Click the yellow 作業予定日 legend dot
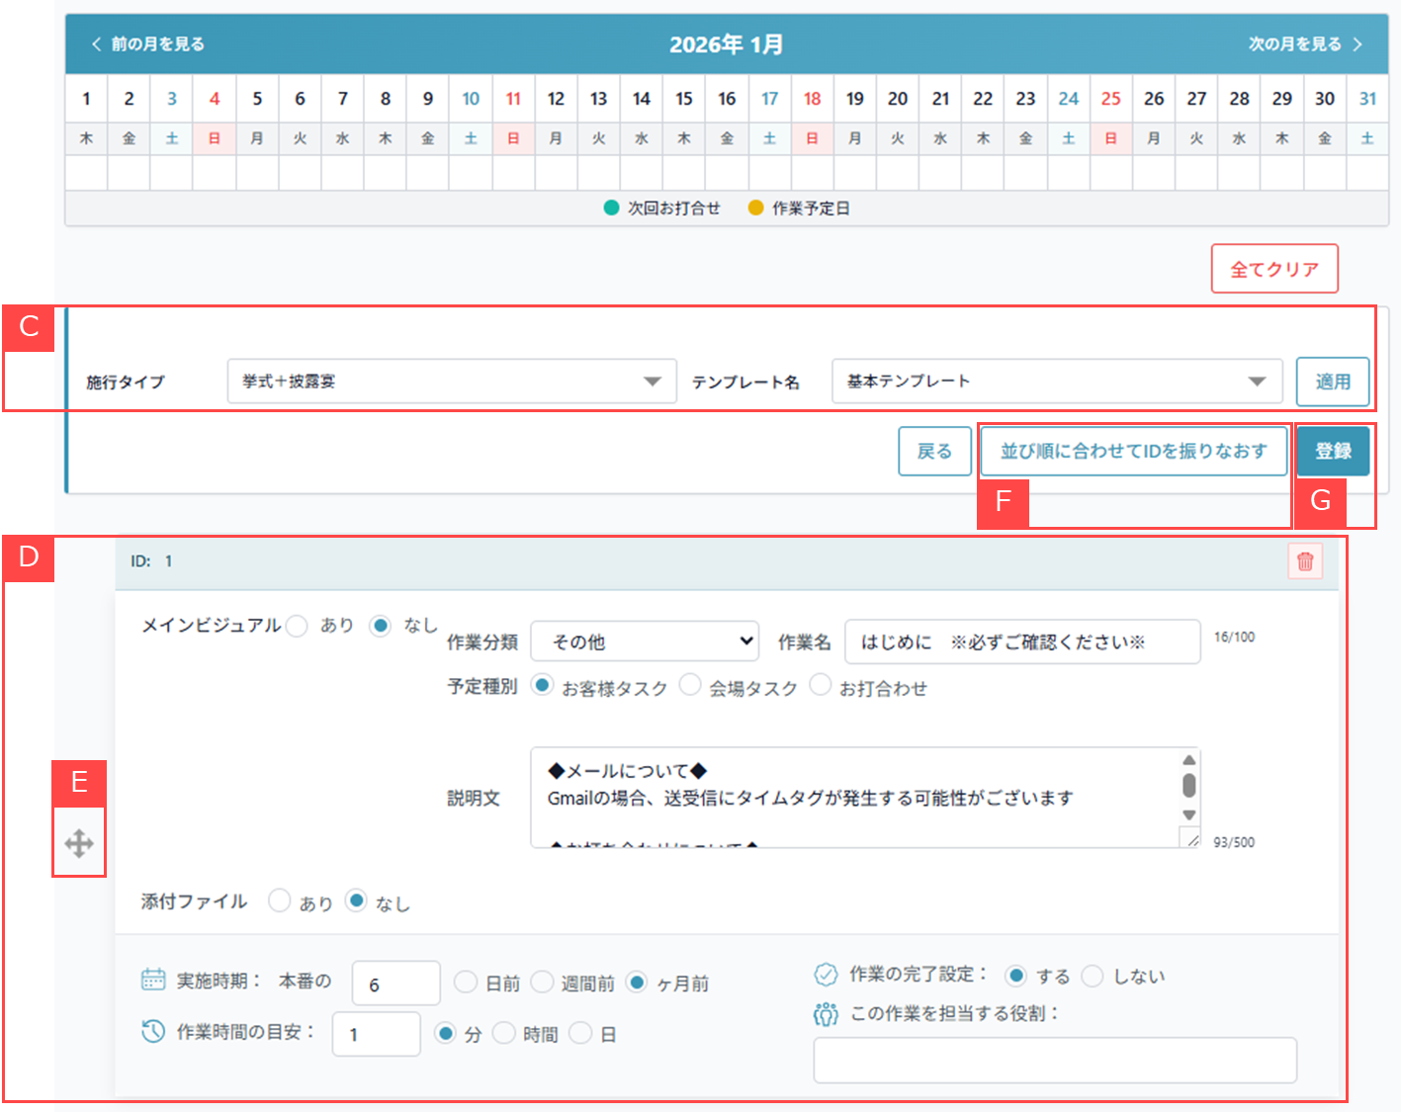The image size is (1401, 1112). 755,208
